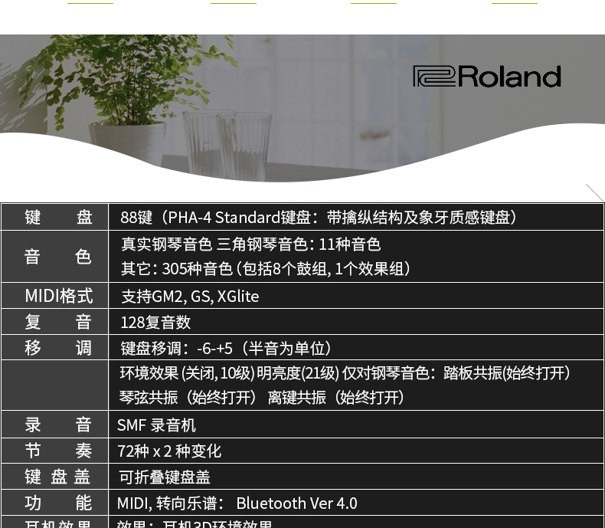
Task: Click the 支持GM2, GS, XGlite value
Action: click(x=190, y=296)
